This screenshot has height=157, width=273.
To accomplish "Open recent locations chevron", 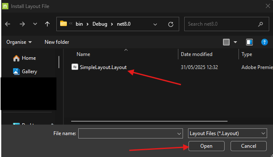I will pos(35,24).
